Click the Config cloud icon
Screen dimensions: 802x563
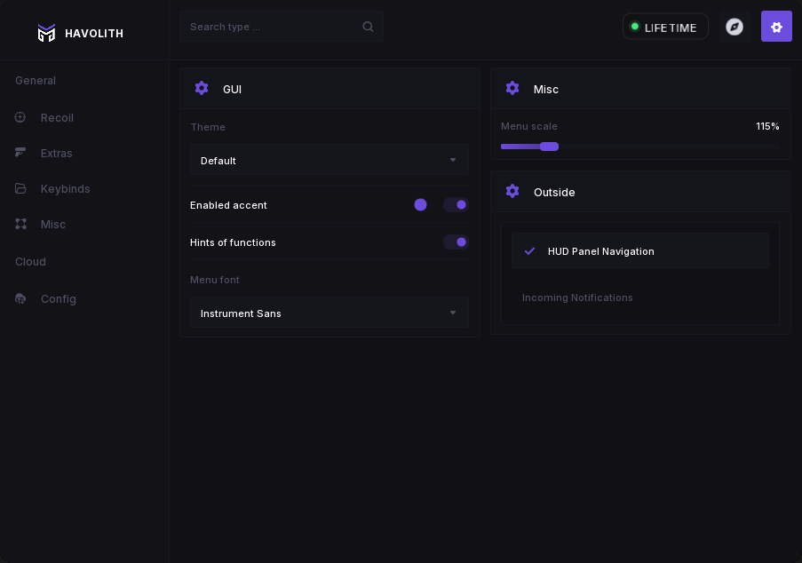click(x=20, y=298)
